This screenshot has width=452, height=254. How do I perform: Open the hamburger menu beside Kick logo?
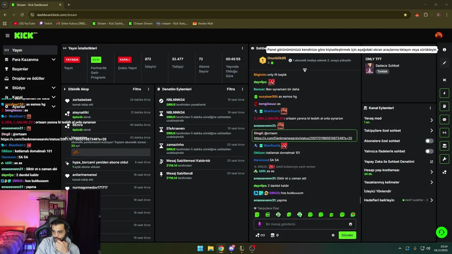7,36
